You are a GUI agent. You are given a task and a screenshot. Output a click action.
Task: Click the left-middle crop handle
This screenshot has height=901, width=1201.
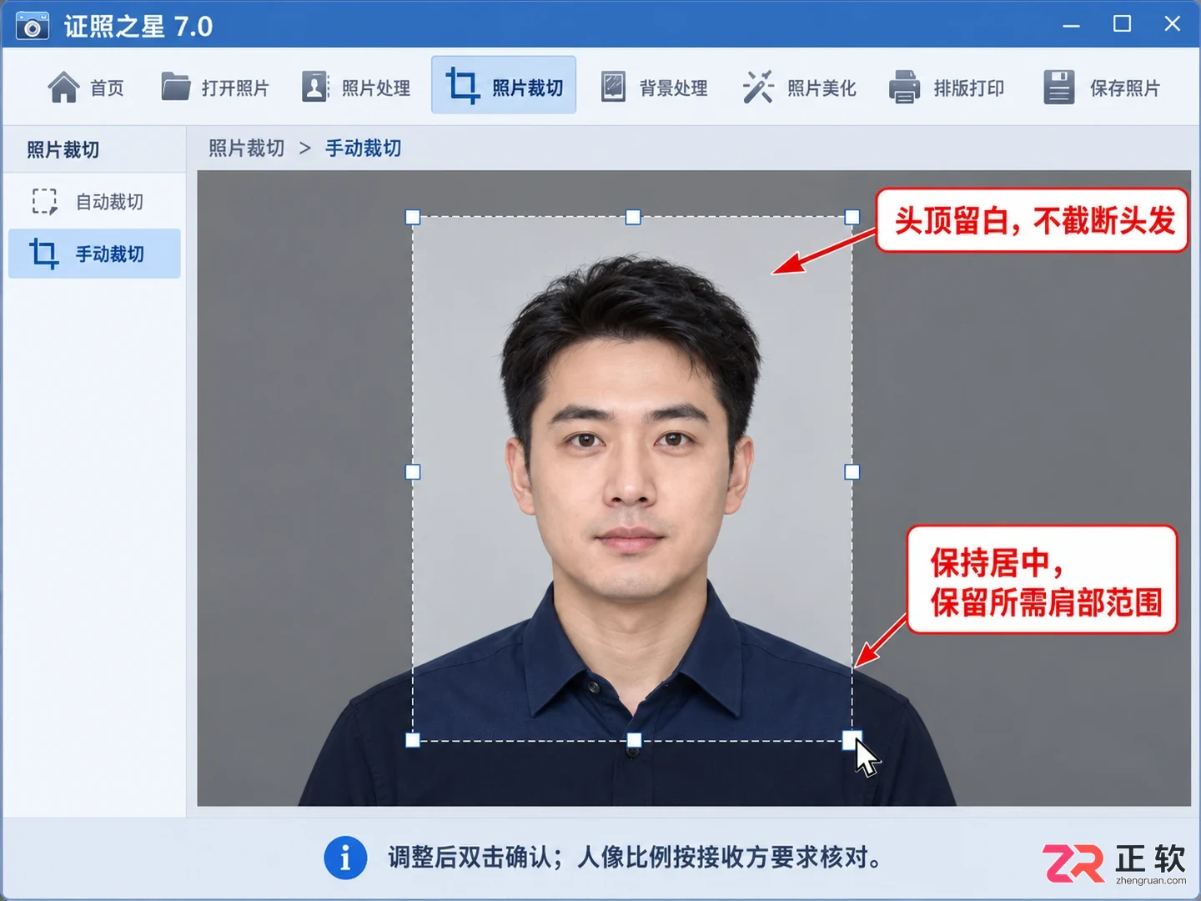pos(413,472)
